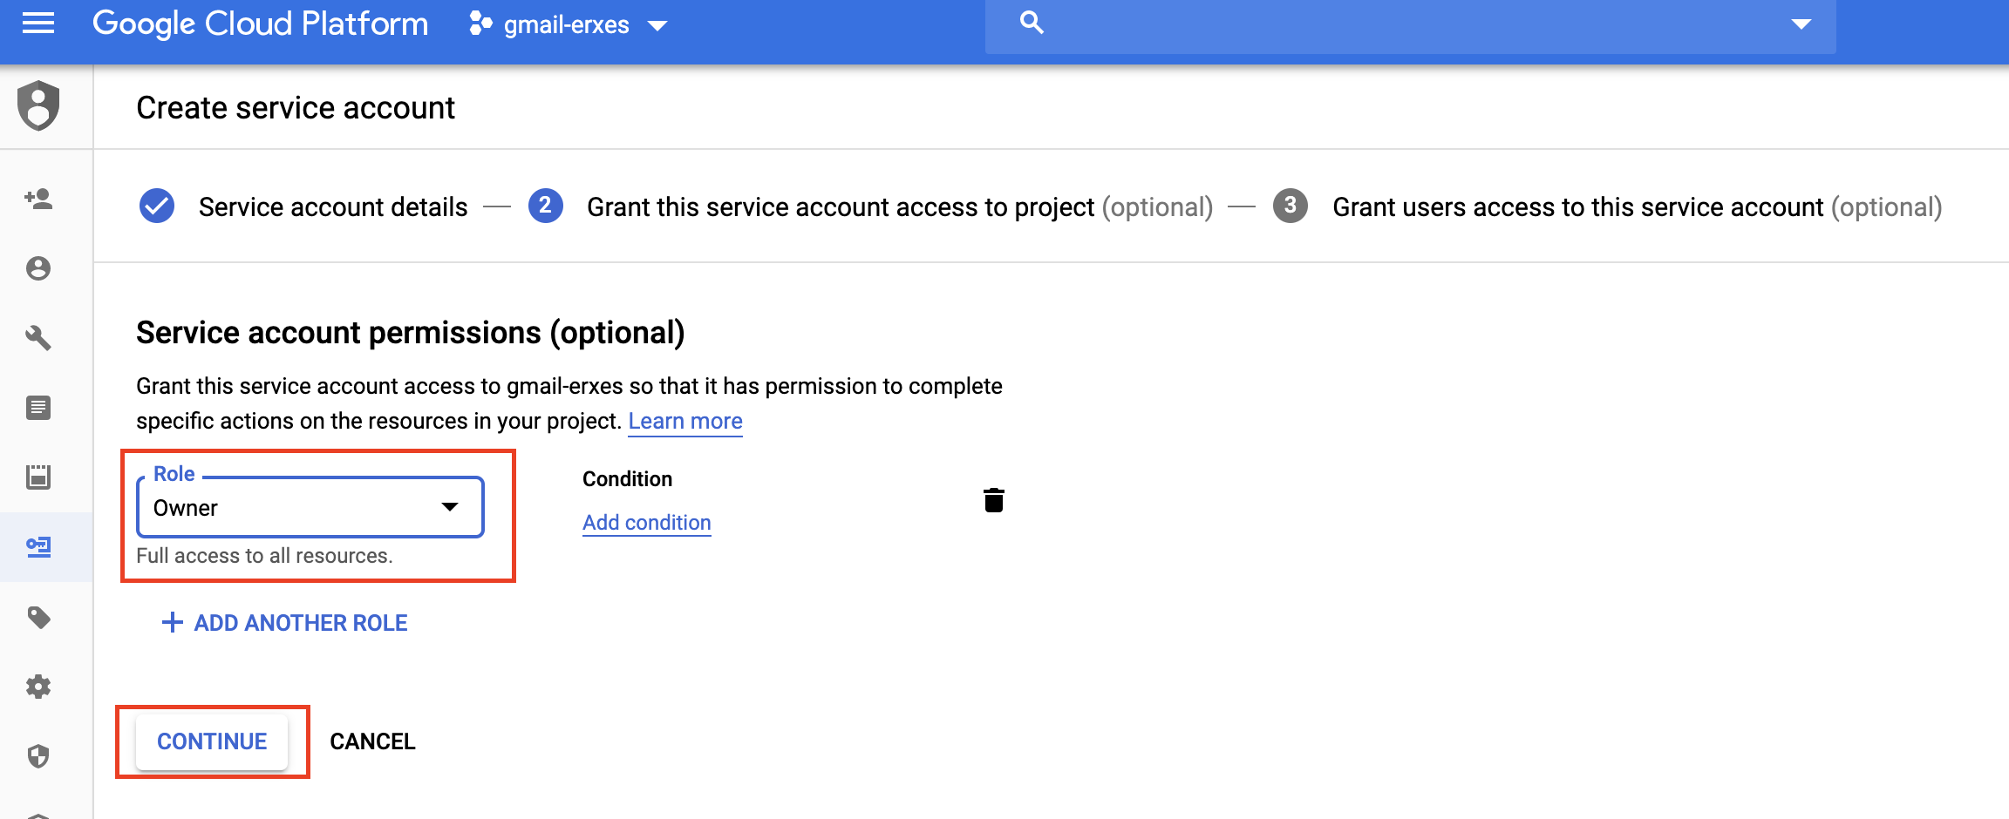The image size is (2009, 819).
Task: Click the IAM & Admin shield icon
Action: tap(38, 105)
